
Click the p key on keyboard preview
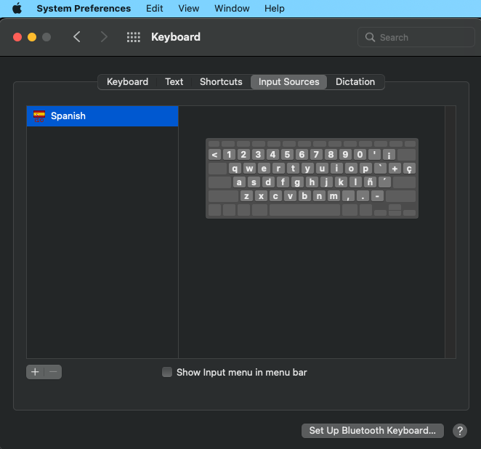365,169
